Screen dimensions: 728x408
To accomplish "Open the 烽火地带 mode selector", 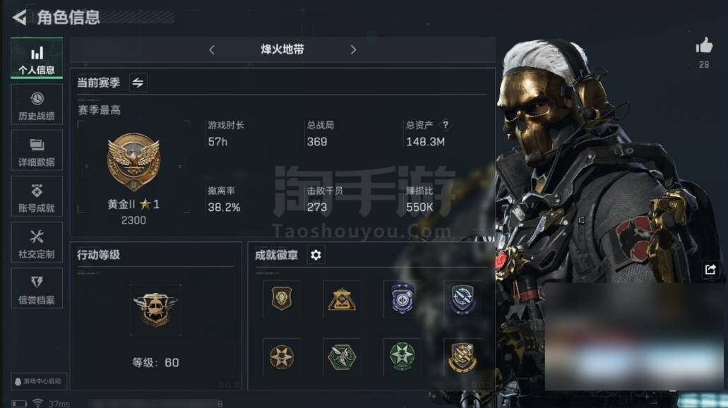I will click(282, 49).
